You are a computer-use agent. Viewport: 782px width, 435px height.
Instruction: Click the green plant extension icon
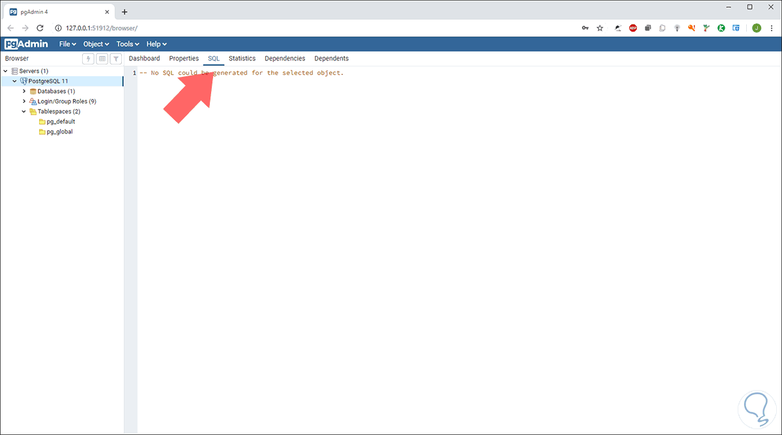point(707,28)
